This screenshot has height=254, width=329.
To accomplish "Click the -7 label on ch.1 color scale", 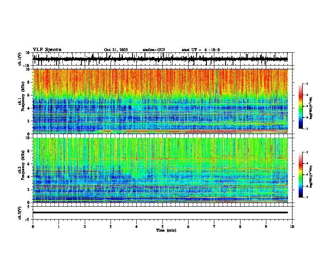I will (307, 129).
